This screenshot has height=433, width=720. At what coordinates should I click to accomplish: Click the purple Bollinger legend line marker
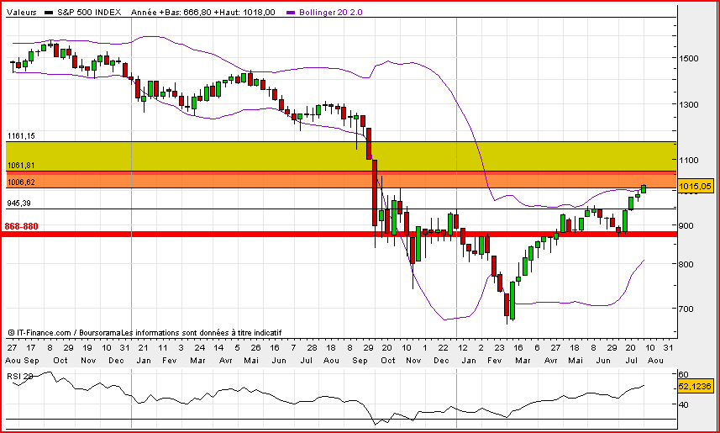(292, 13)
